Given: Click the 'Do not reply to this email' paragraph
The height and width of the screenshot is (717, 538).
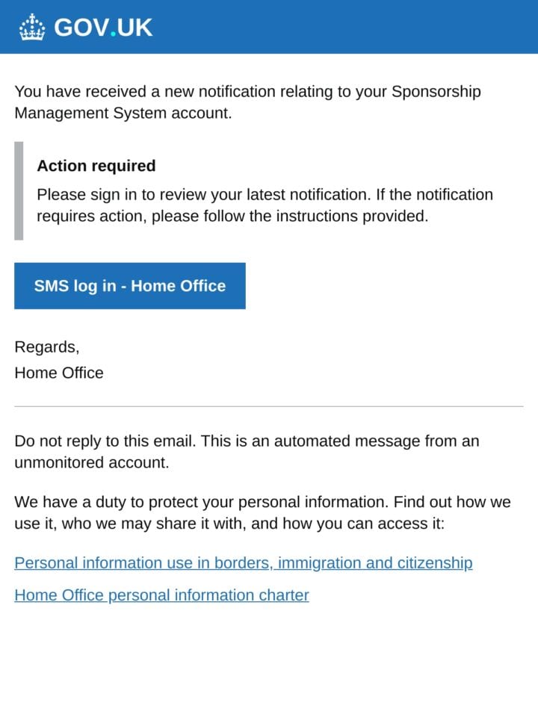Looking at the screenshot, I should pos(247,452).
